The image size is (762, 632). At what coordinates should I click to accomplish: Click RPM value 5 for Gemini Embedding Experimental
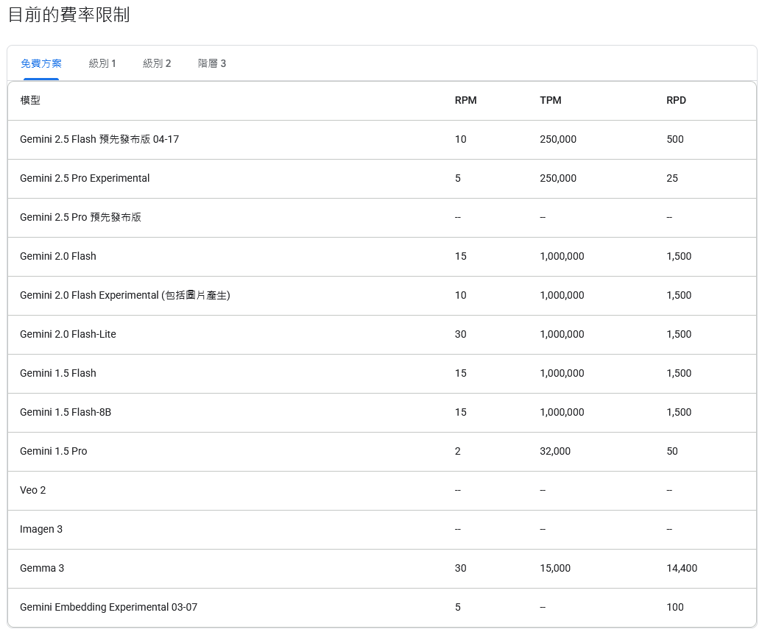458,607
